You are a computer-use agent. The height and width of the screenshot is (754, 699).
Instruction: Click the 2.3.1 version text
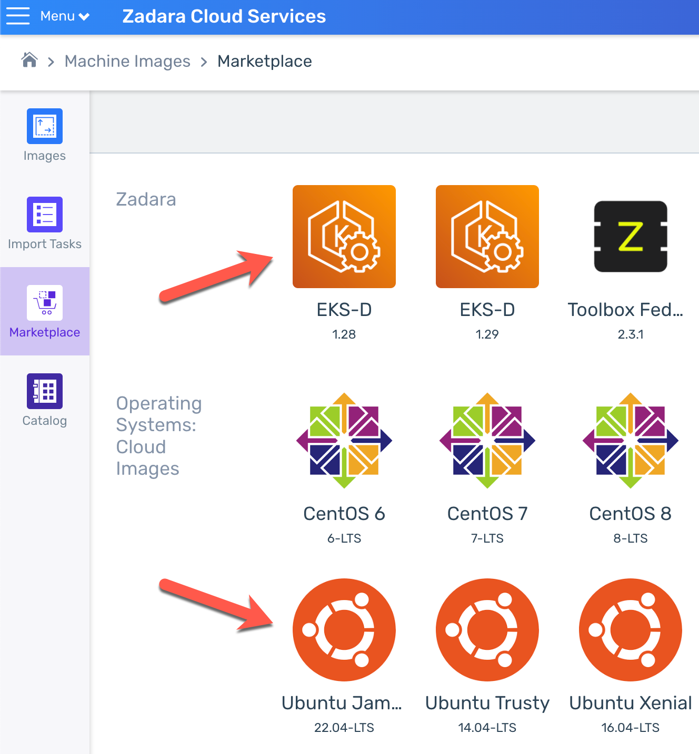(631, 334)
